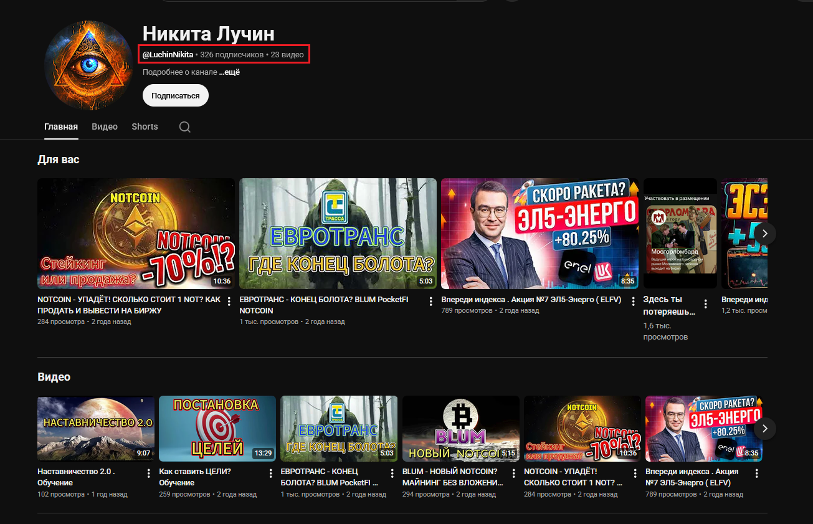Open three-dot menu for NOTCOIN video in Видео section
813x524 pixels.
pos(635,474)
